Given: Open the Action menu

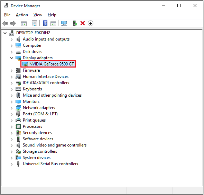Looking at the screenshot, I should [x=22, y=15].
